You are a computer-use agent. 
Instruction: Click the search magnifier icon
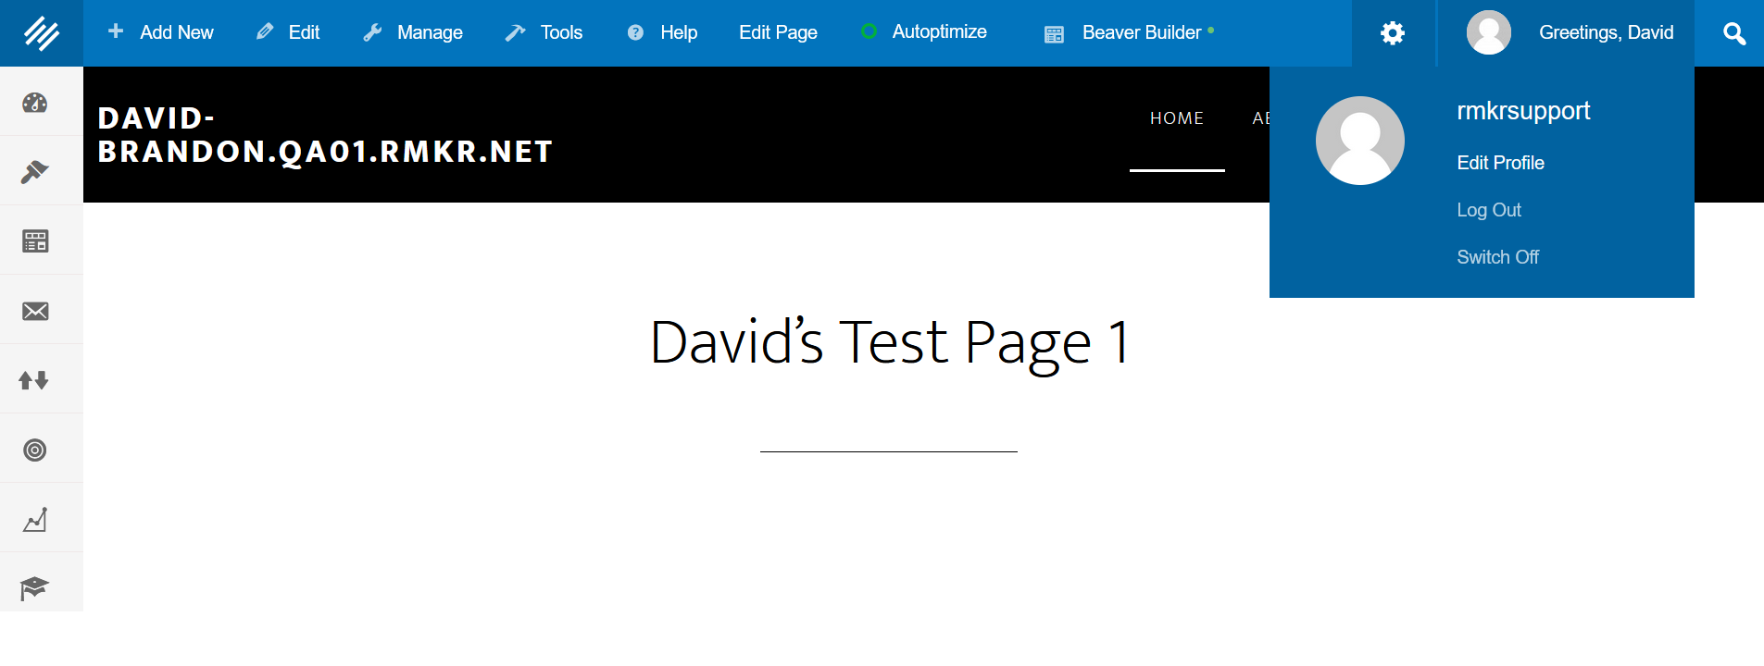(x=1733, y=33)
